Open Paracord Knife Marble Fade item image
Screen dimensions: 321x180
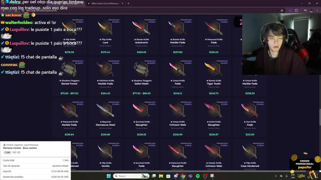[69, 110]
